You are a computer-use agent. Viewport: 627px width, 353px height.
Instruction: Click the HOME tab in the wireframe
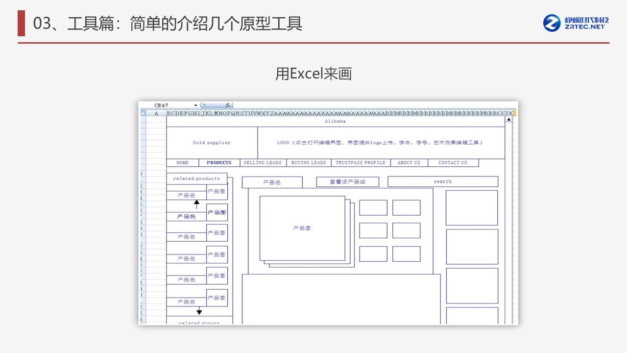(182, 163)
